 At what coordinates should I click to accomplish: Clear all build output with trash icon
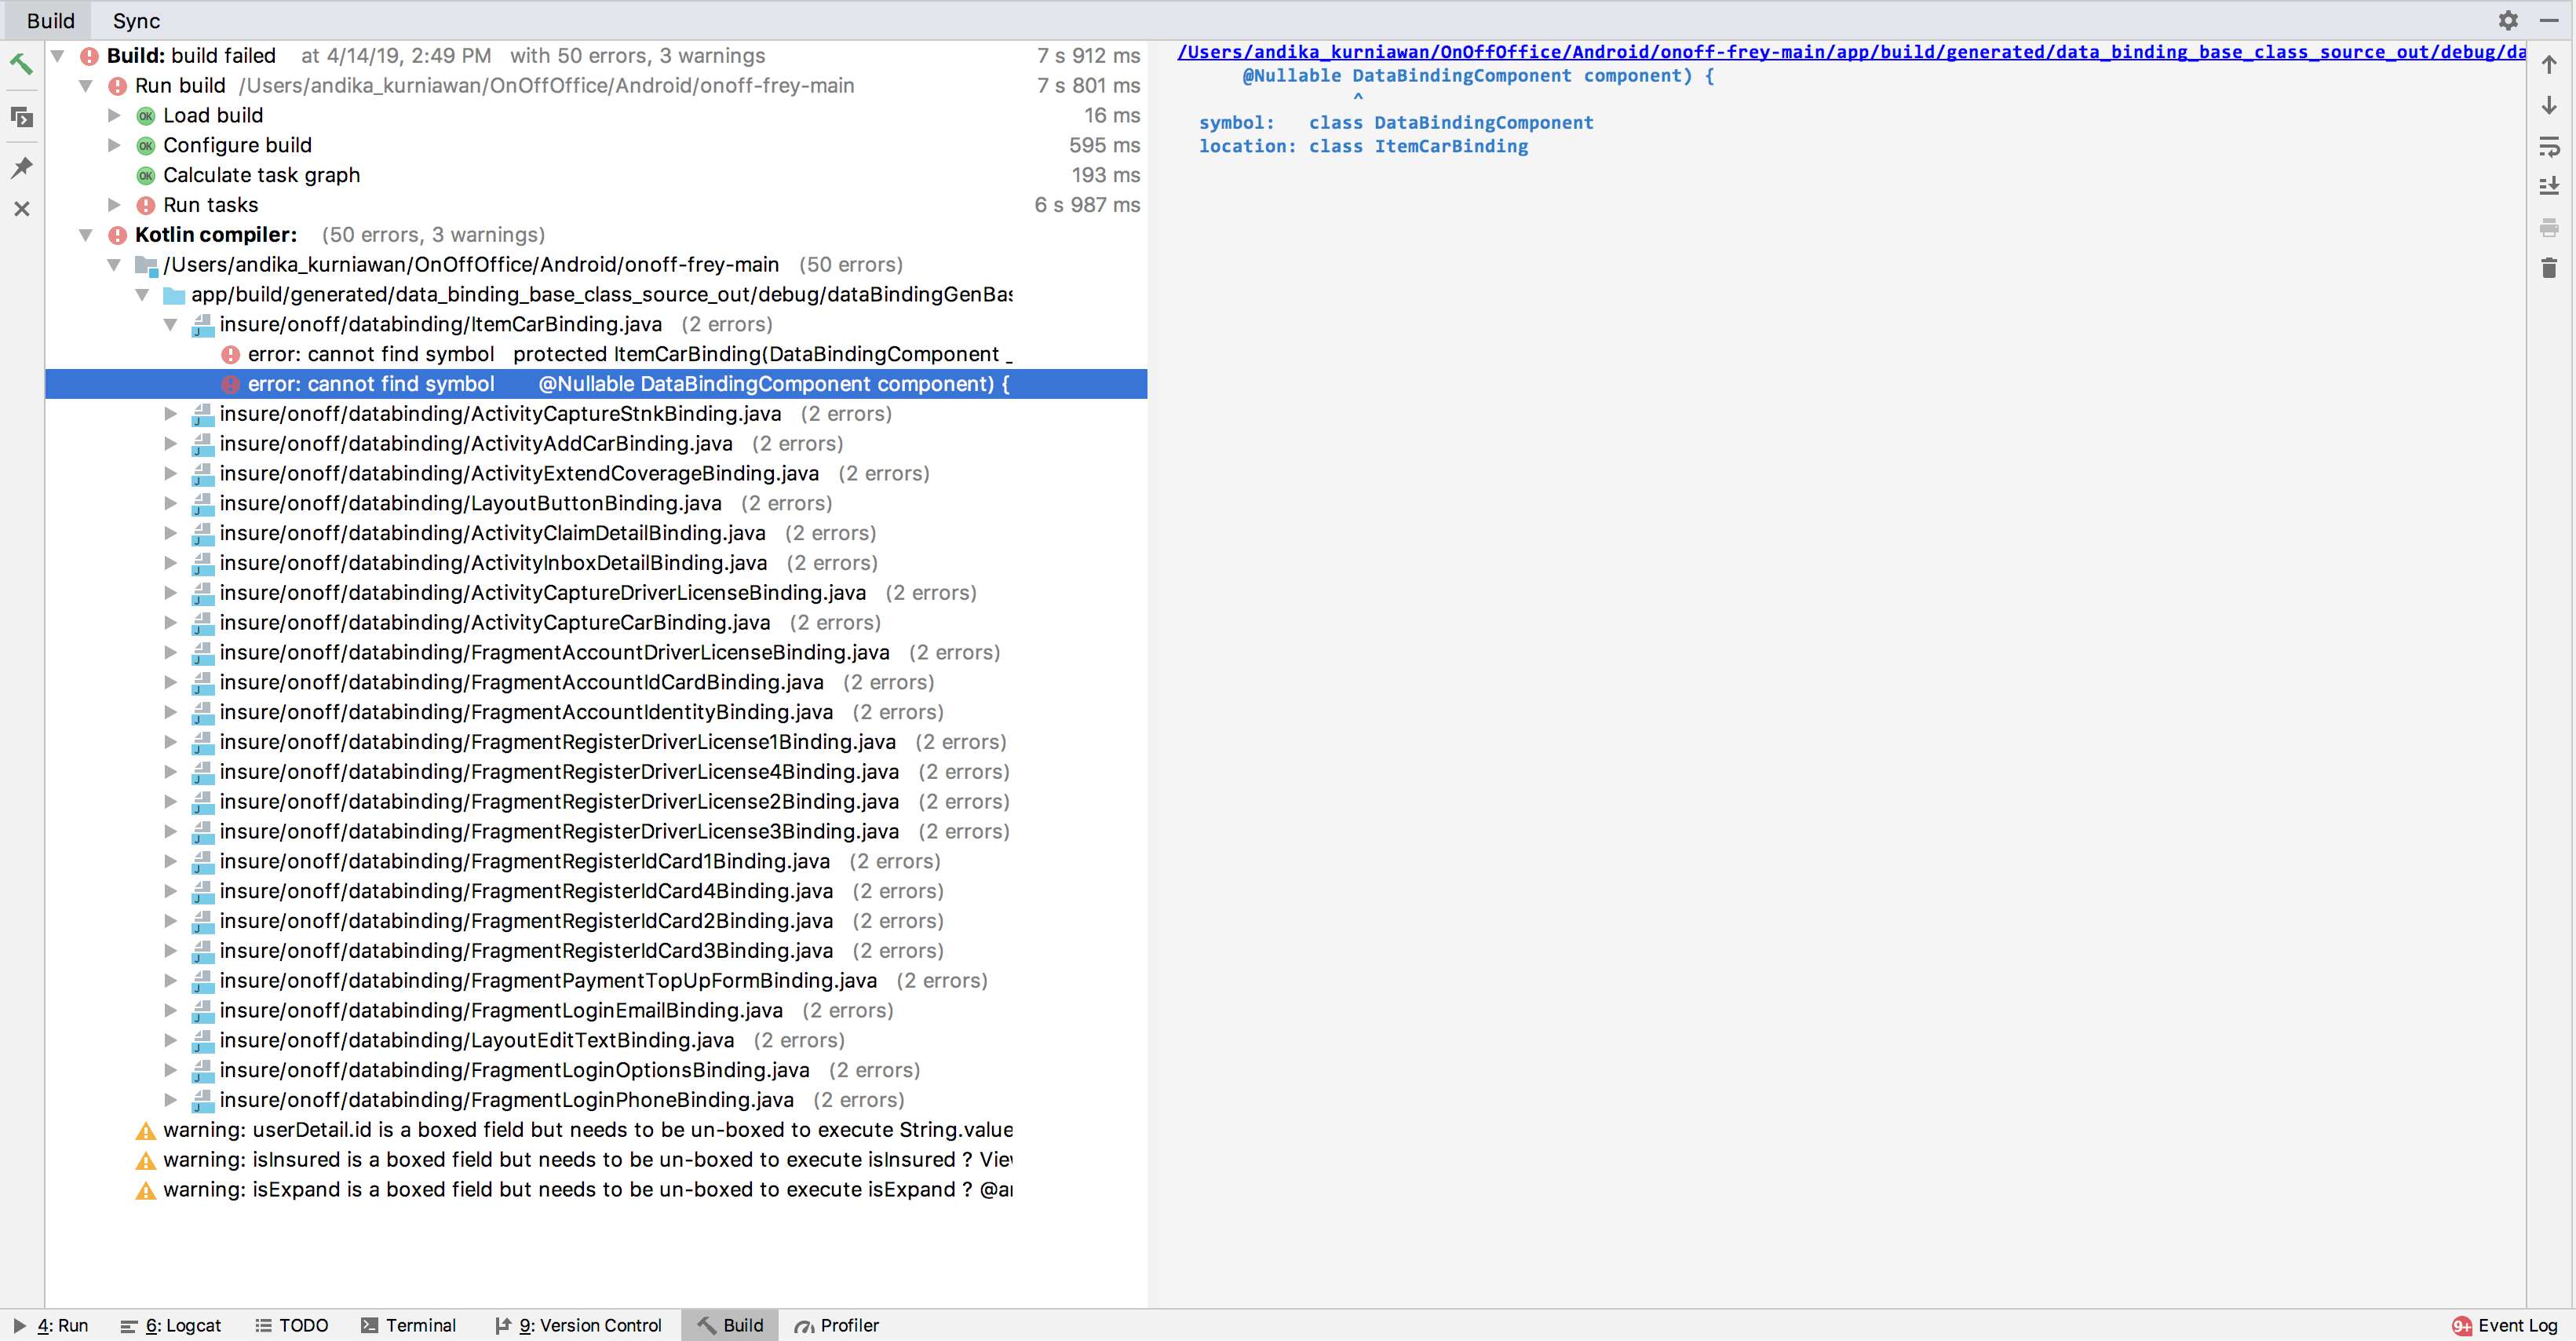(2549, 267)
